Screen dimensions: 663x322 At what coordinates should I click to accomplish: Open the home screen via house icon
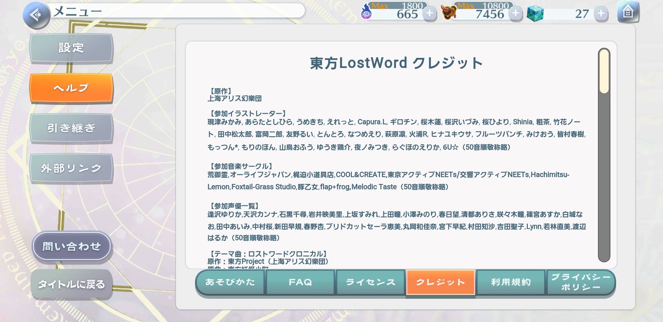pos(628,12)
